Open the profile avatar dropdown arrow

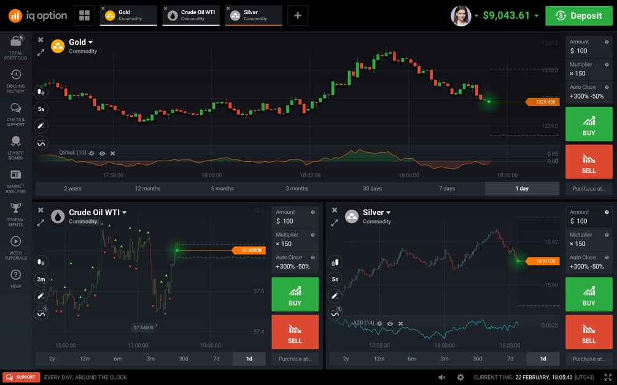click(476, 16)
